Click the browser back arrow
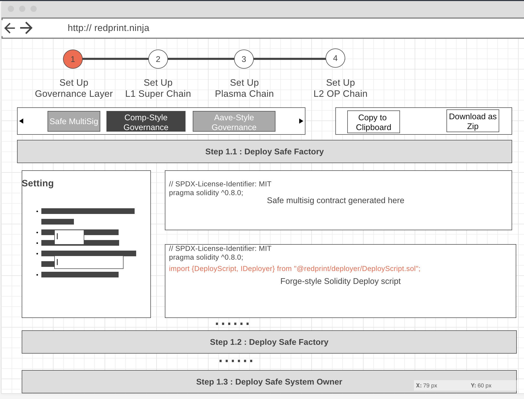Screen dimensions: 524x399 [x=10, y=28]
